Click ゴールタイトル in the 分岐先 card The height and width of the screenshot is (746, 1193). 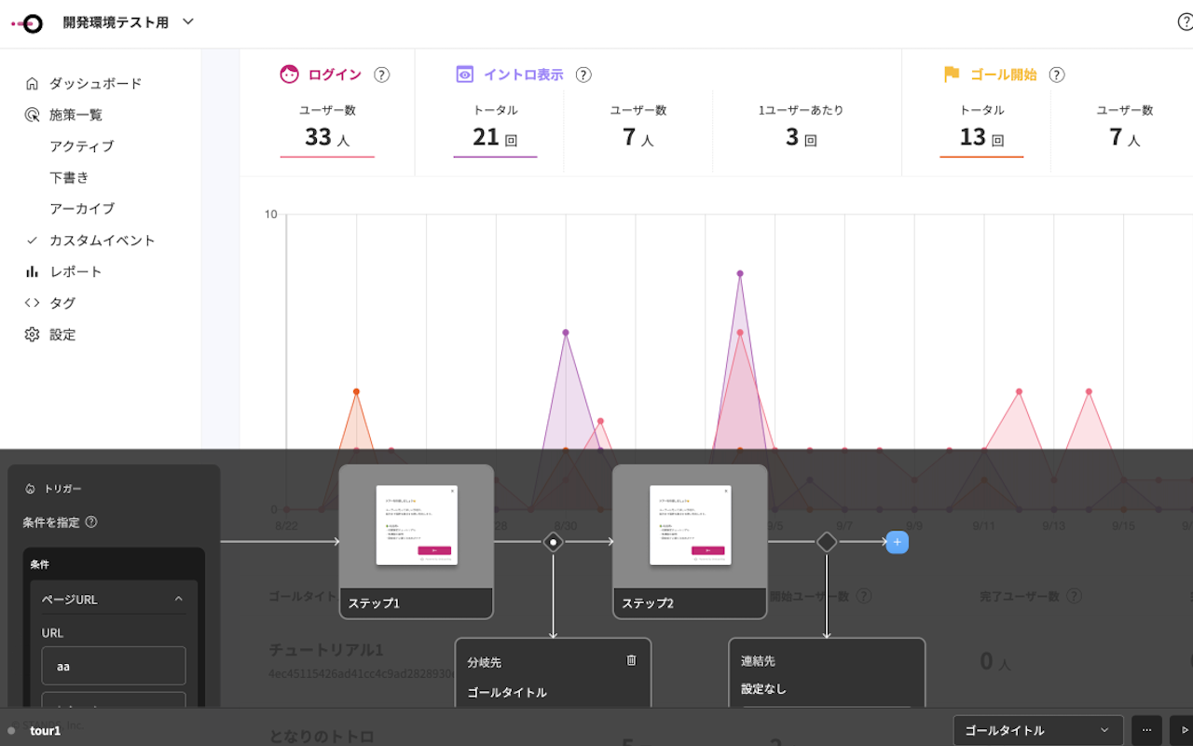507,693
